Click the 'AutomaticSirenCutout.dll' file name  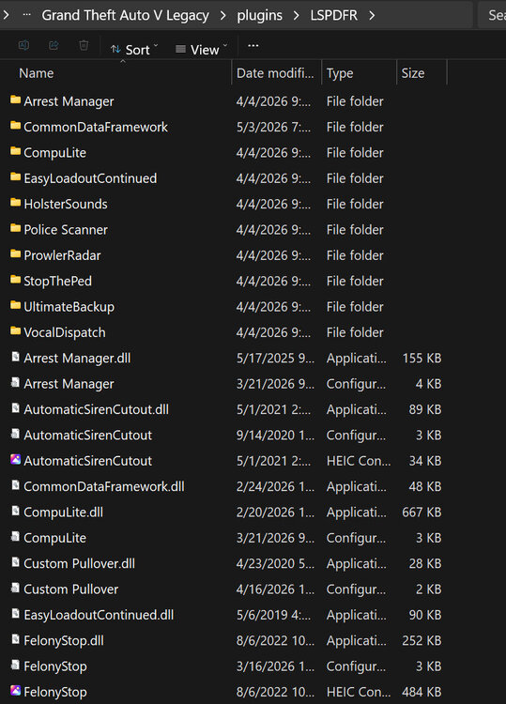coord(96,409)
